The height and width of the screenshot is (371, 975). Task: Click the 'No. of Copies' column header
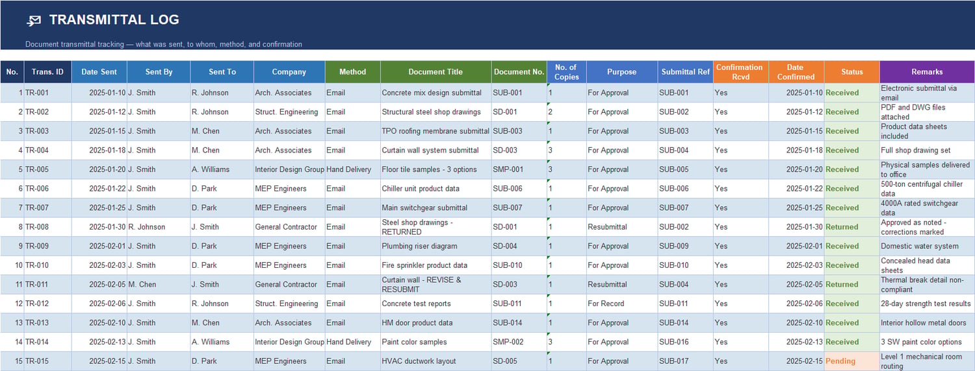pyautogui.click(x=567, y=72)
